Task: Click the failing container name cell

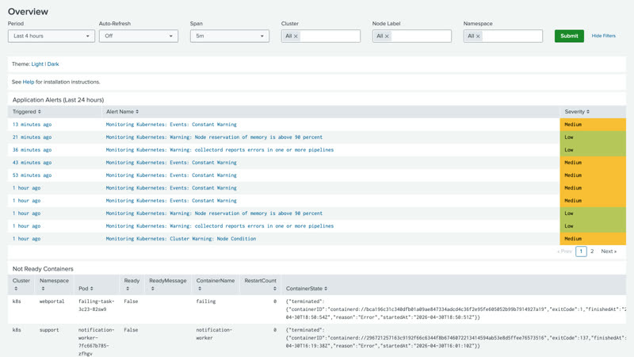Action: tap(206, 301)
